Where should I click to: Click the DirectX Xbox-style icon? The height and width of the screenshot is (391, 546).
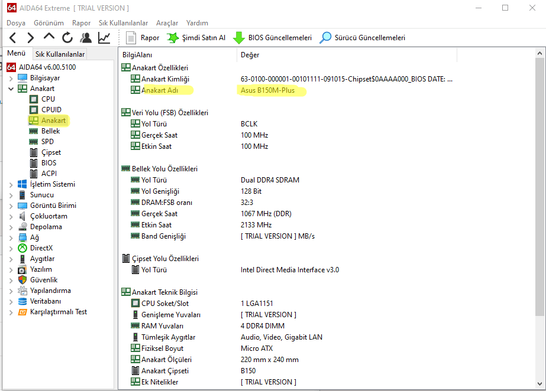click(22, 248)
